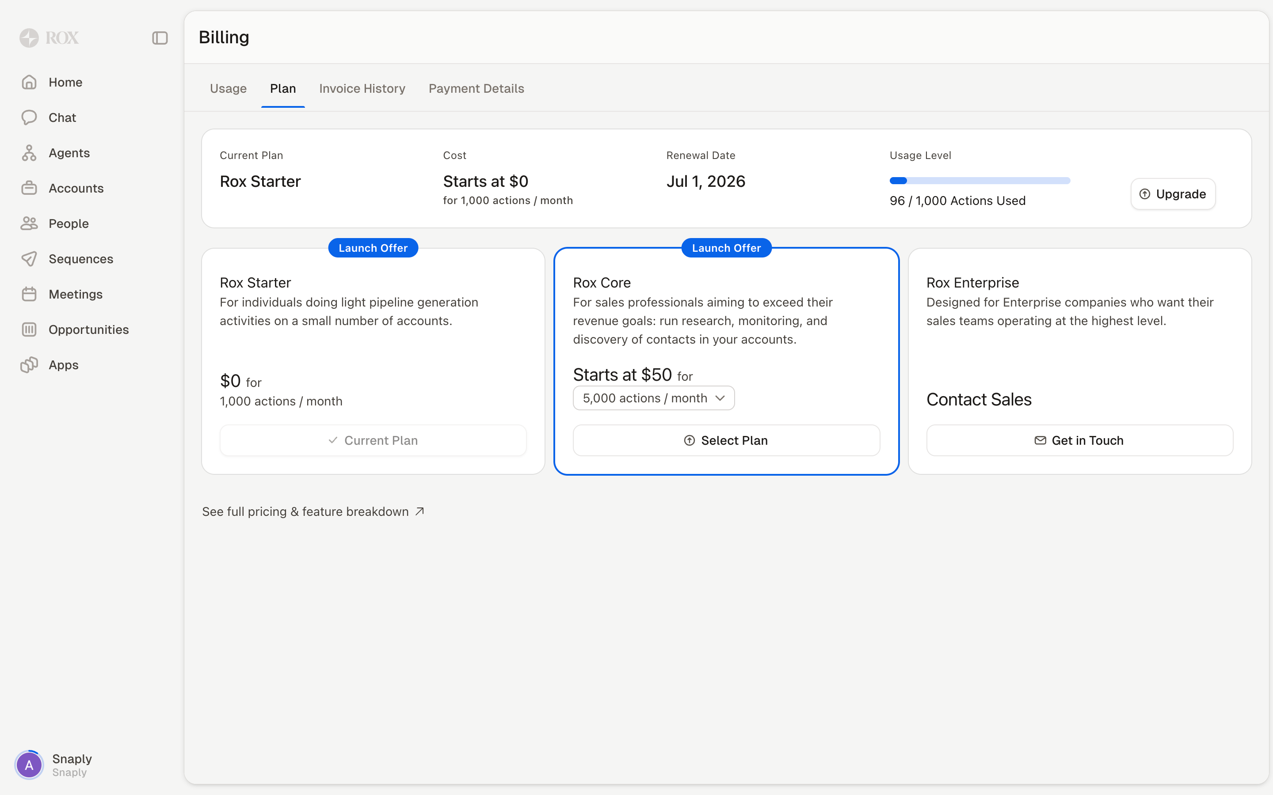This screenshot has height=795, width=1273.
Task: Open the Invoice History tab
Action: click(x=362, y=88)
